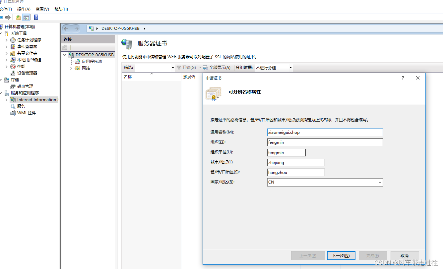Viewport: 443px width, 269px height.
Task: Open Disk Management (磁盘管理)
Action: [x=25, y=86]
